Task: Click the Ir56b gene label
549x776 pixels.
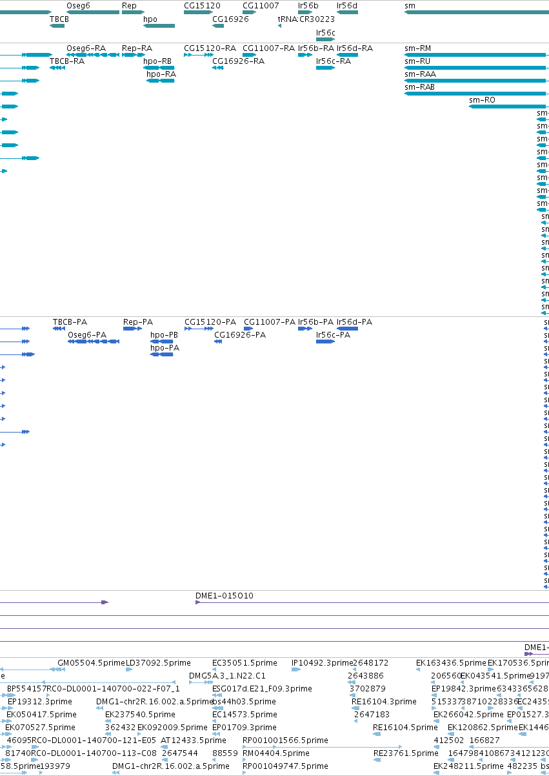Action: click(x=308, y=5)
